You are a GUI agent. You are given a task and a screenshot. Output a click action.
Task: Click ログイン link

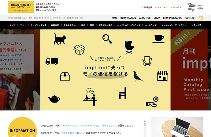177,7
